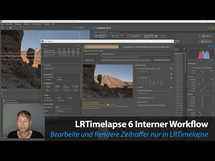Select the Standard Full HD preset row
The image size is (215, 161).
click(x=62, y=51)
